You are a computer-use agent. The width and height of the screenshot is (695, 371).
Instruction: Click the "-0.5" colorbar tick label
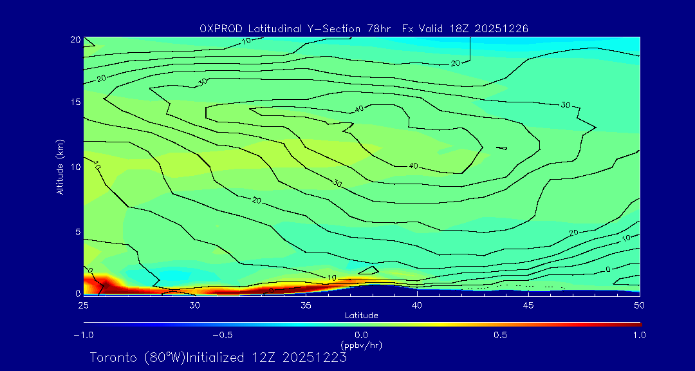click(x=223, y=335)
